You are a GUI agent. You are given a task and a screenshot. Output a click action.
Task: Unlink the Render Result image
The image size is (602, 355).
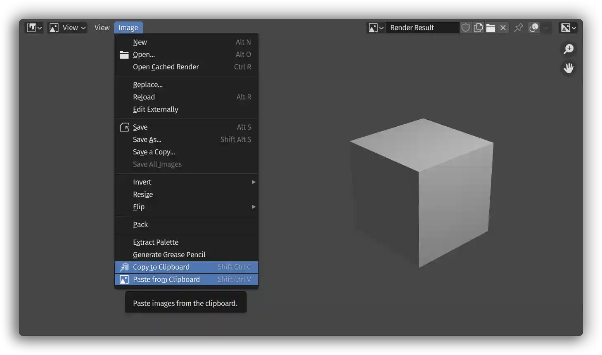pyautogui.click(x=503, y=27)
